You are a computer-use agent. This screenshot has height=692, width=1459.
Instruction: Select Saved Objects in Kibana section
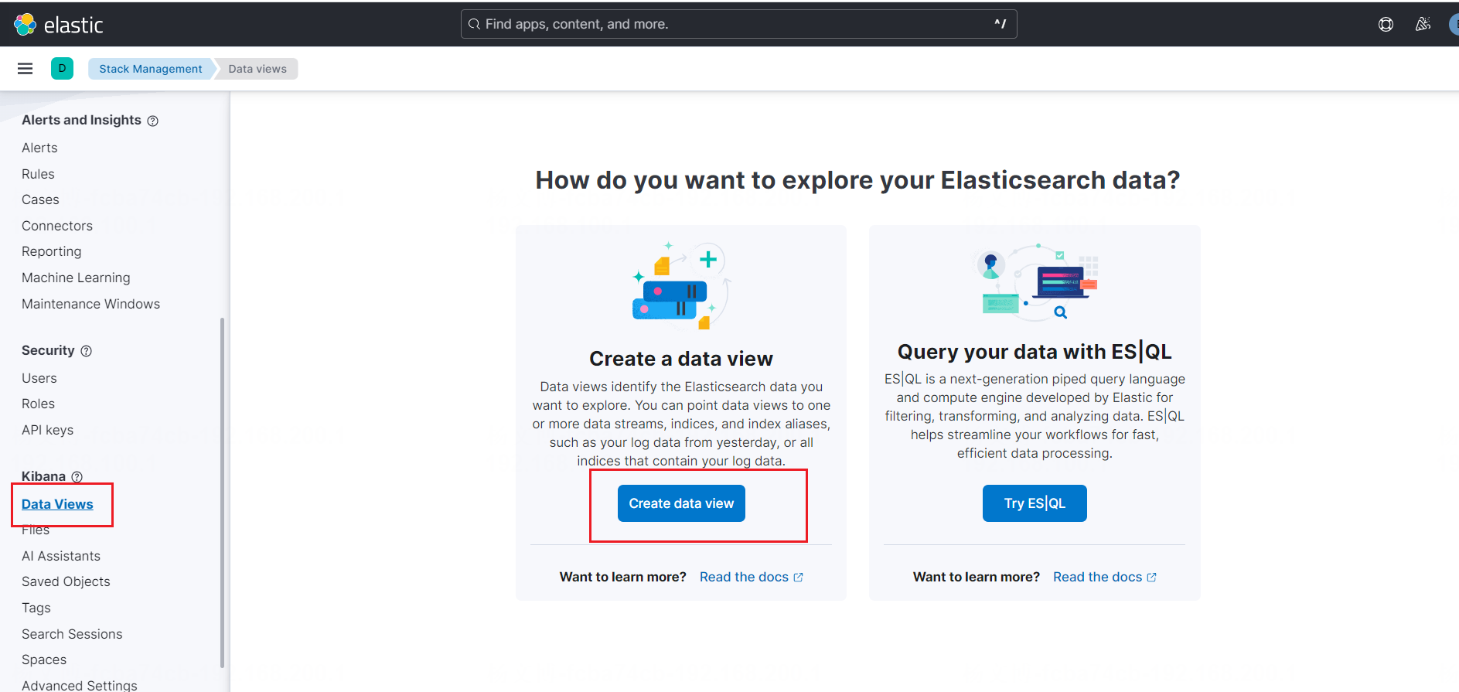tap(66, 581)
